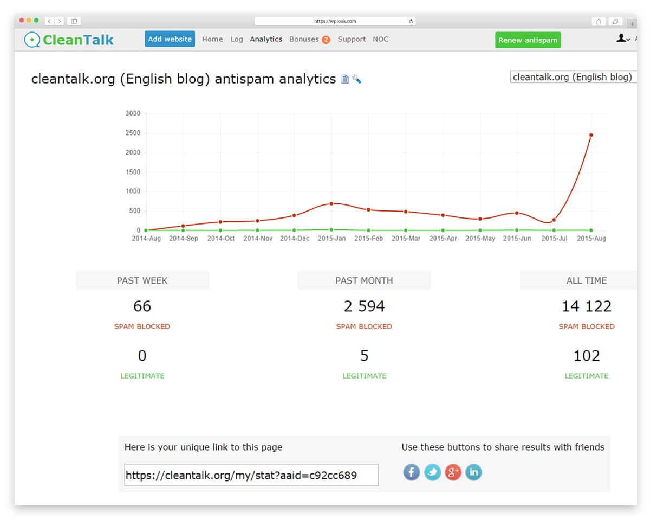Open a new tab with the plus button
Viewport: 650px width, 519px height.
tap(632, 23)
